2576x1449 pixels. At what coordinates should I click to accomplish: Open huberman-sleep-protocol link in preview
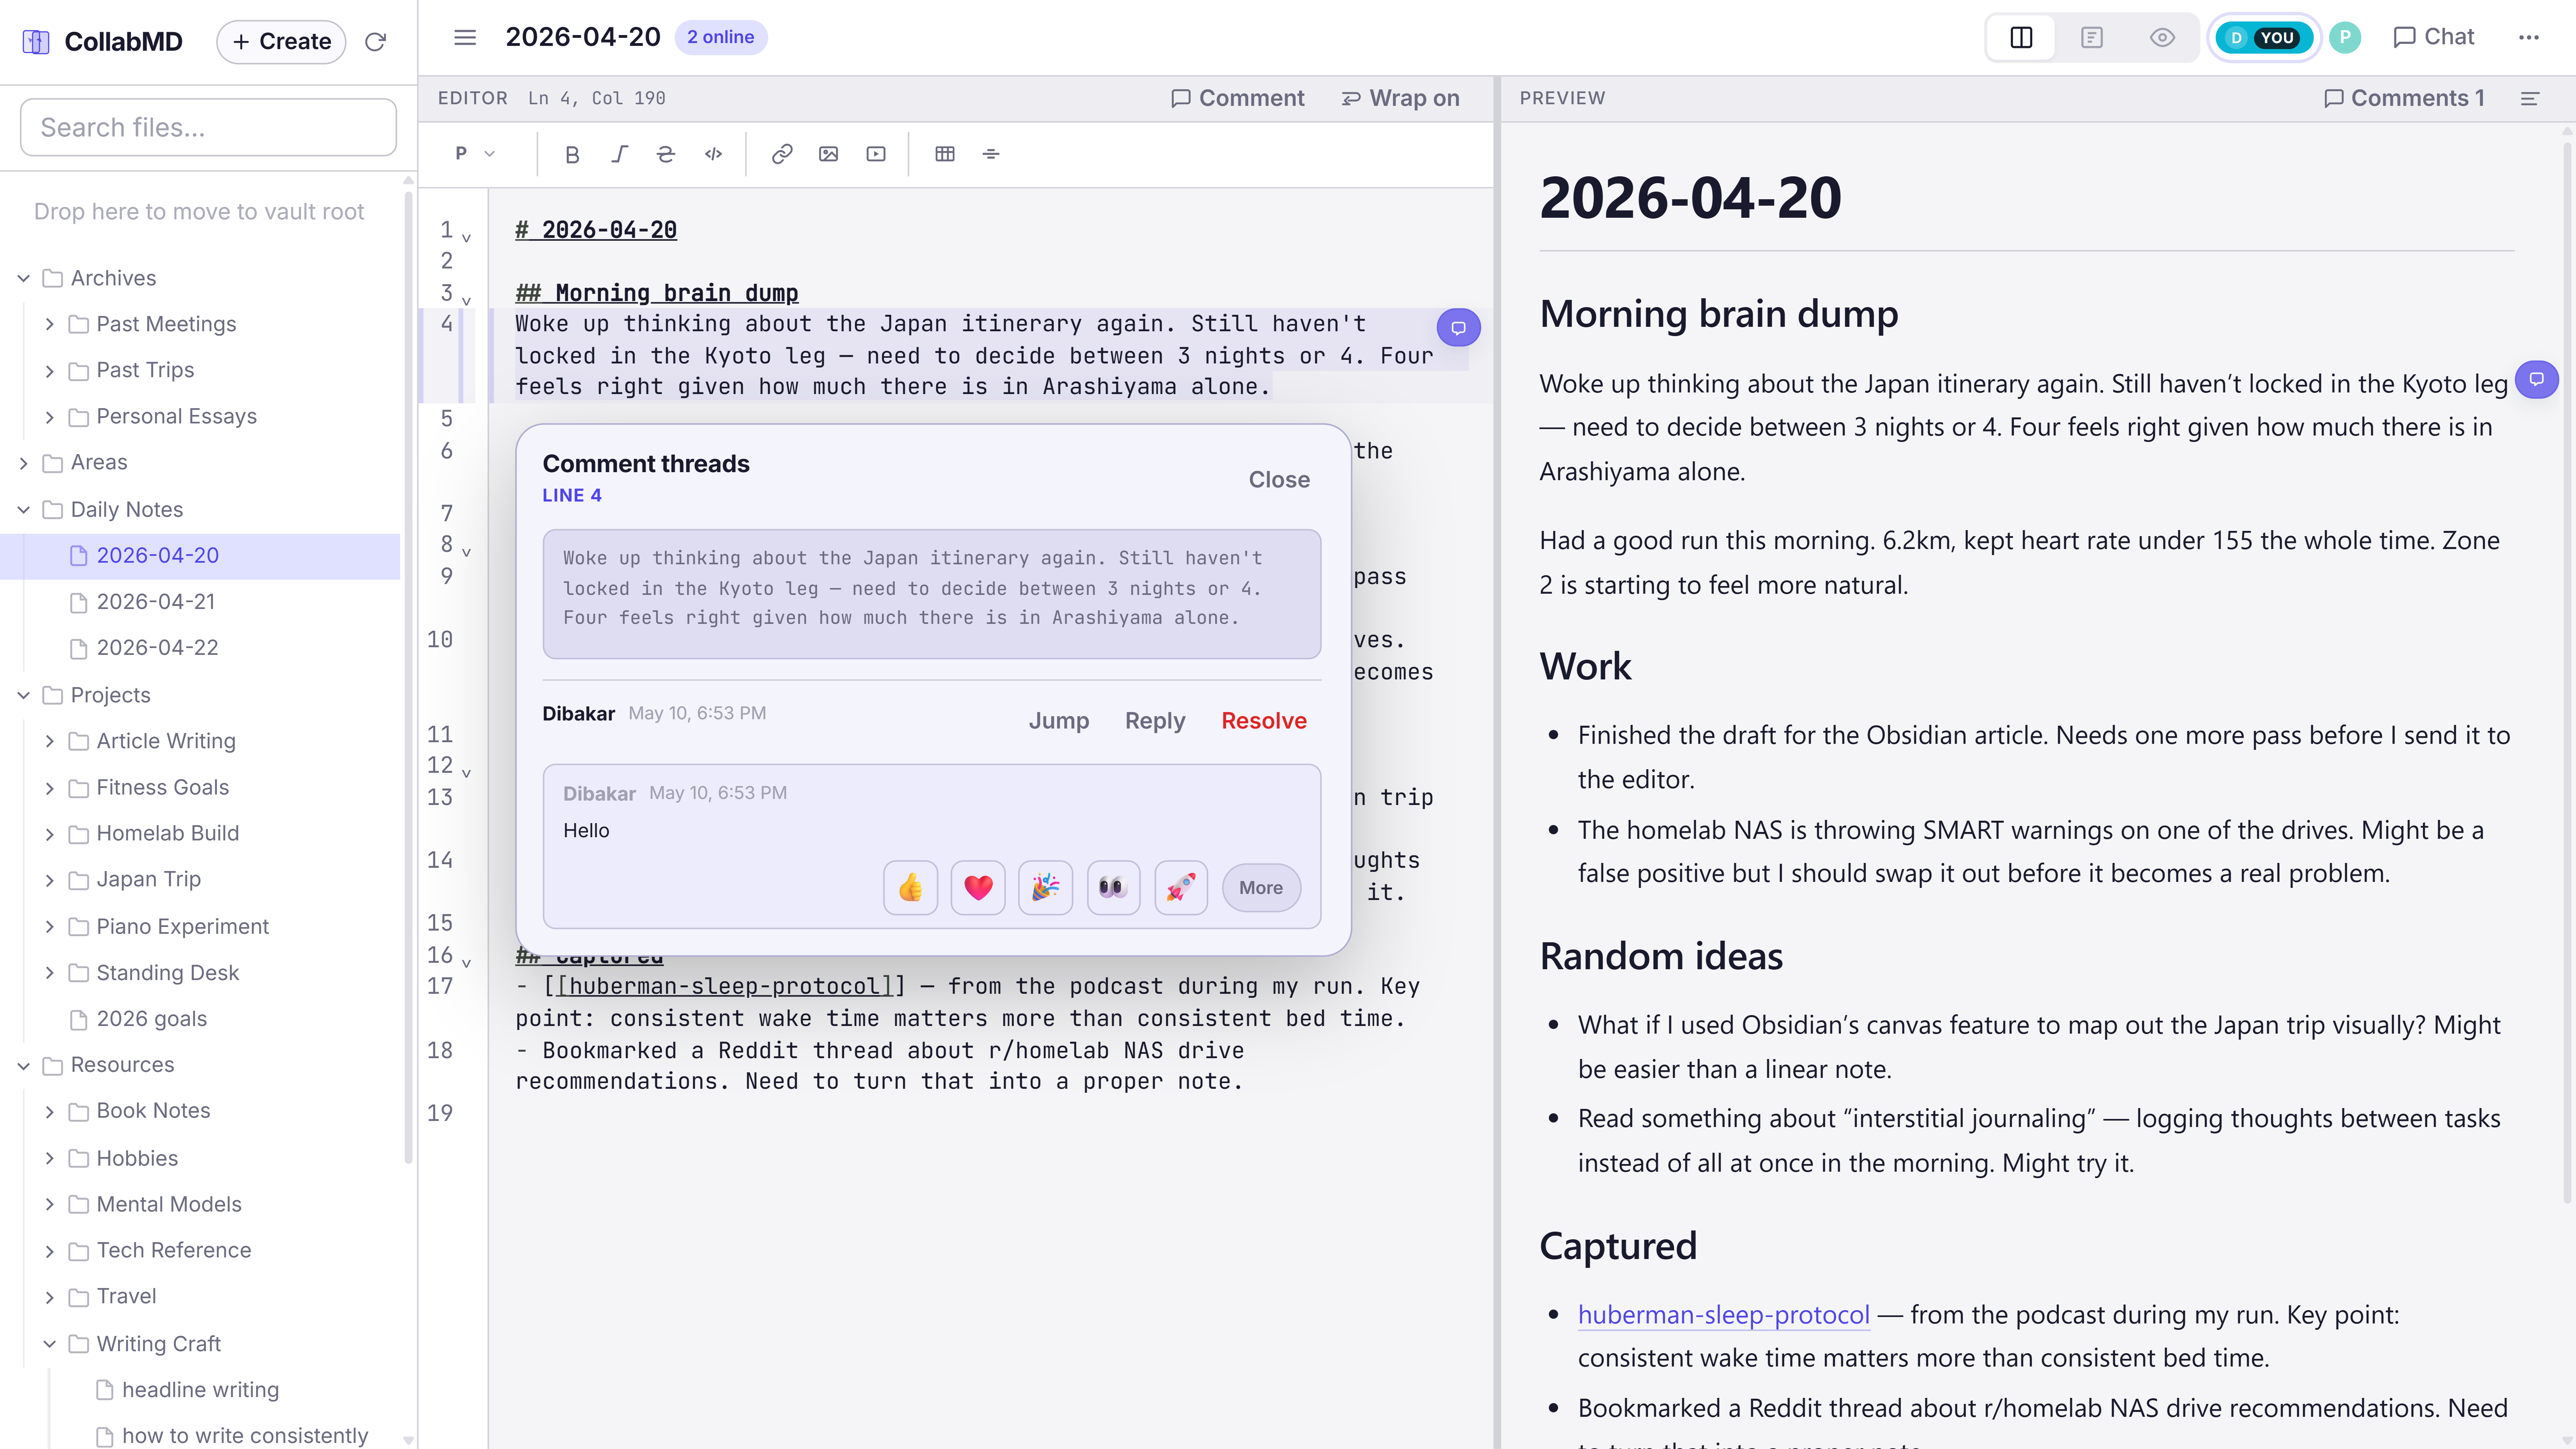(1723, 1314)
